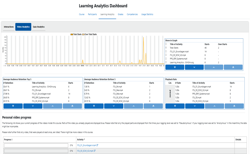Viewport: 250px width, 154px height.
Task: Navigate to Grades
Action: pos(120,14)
